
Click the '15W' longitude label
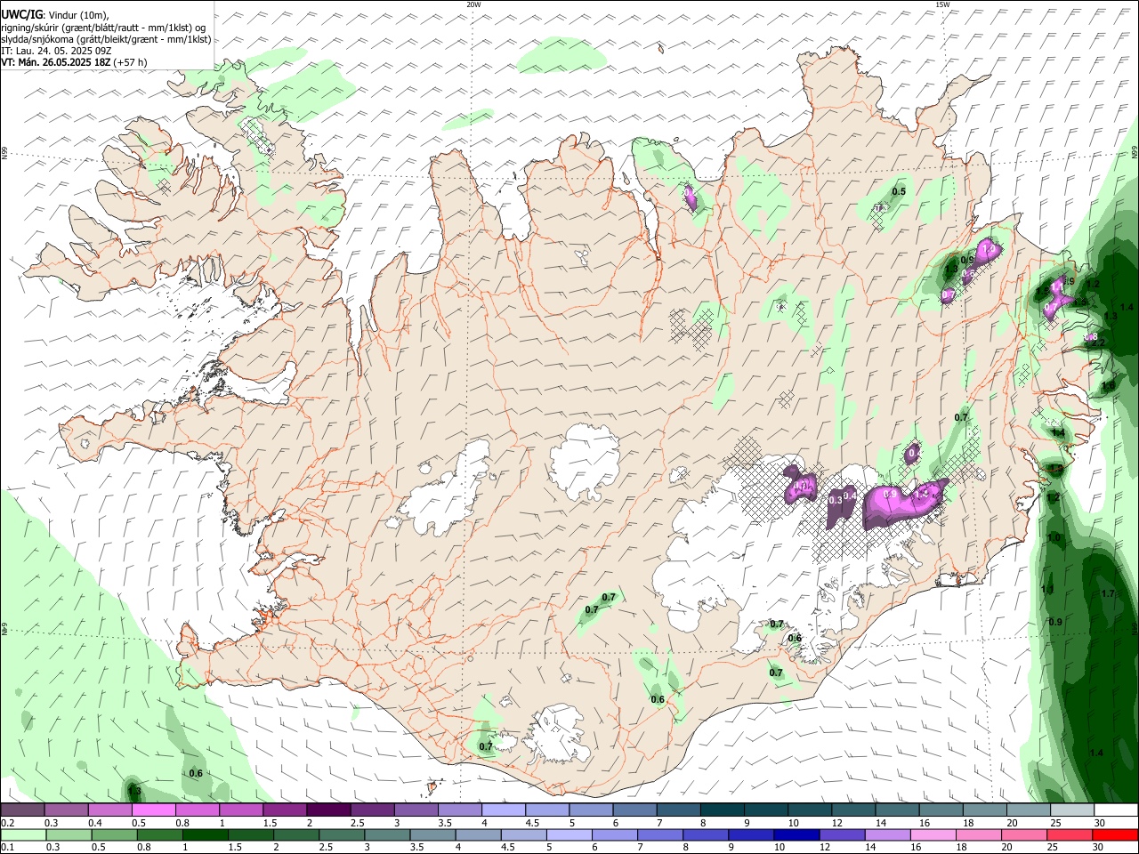click(942, 4)
